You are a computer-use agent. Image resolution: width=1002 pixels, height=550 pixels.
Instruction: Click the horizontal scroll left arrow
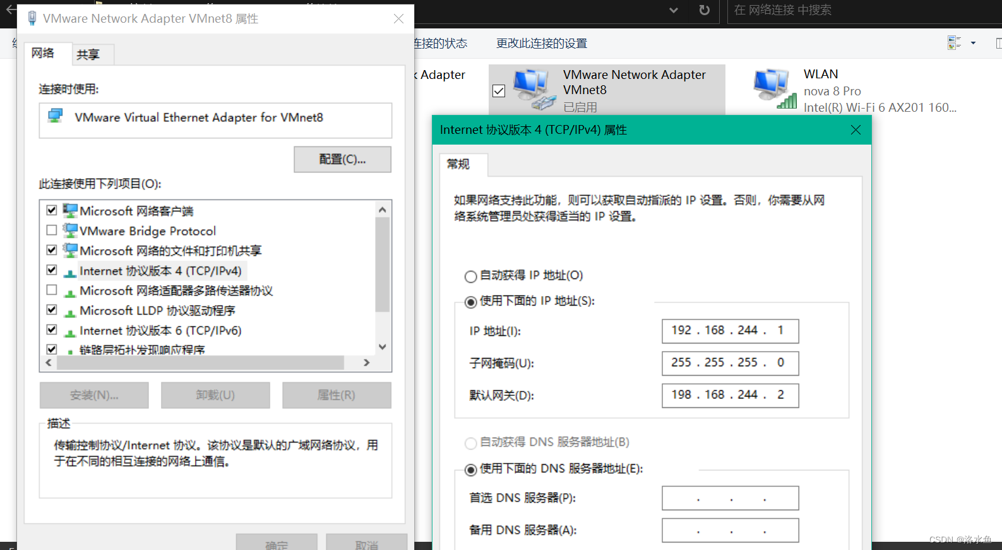(x=49, y=362)
